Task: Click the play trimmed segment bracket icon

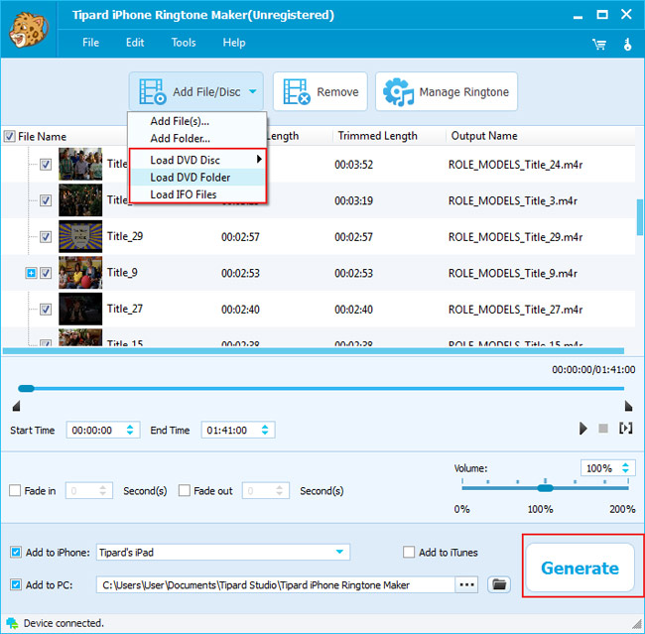Action: point(626,429)
